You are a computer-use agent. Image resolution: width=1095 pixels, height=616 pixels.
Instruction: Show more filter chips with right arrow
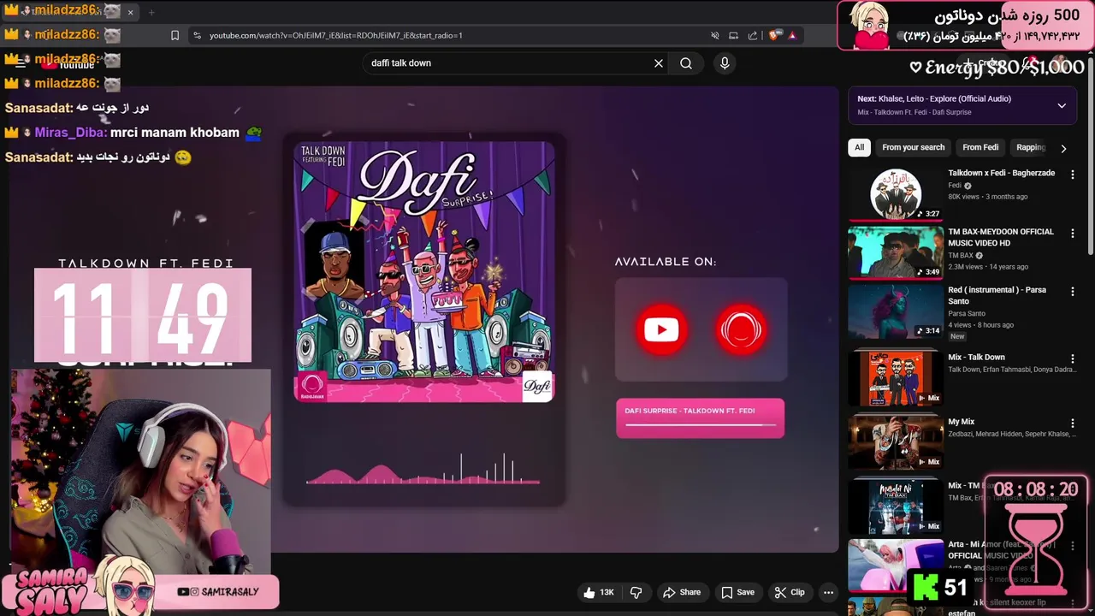tap(1063, 148)
